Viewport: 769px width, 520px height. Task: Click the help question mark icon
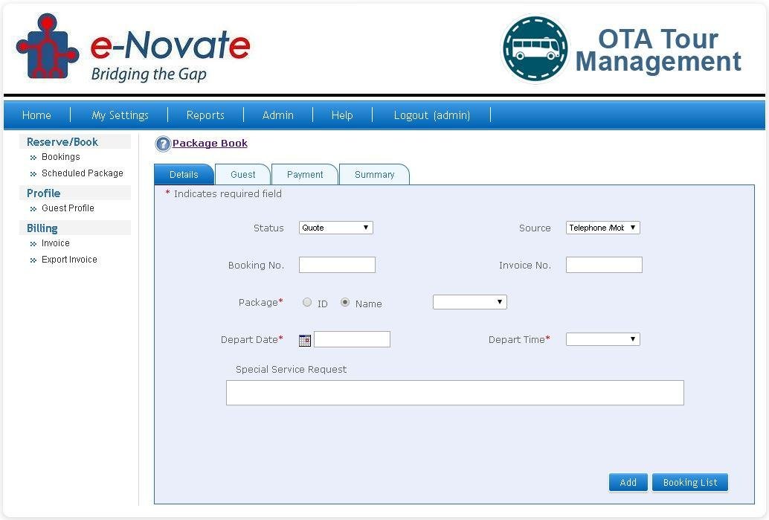[x=163, y=144]
